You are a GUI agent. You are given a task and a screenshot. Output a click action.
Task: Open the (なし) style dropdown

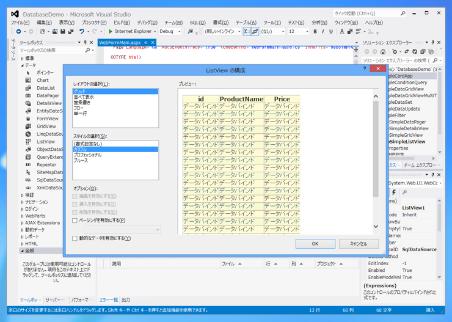point(283,31)
